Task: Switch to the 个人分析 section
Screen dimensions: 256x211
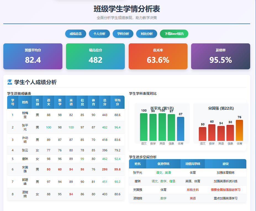Action: [x=99, y=34]
